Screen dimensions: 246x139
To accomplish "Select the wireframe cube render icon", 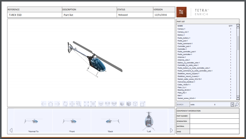I will pyautogui.click(x=135, y=104).
